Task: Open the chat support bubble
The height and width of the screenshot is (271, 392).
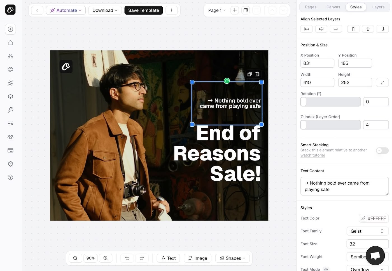Action: (x=375, y=255)
